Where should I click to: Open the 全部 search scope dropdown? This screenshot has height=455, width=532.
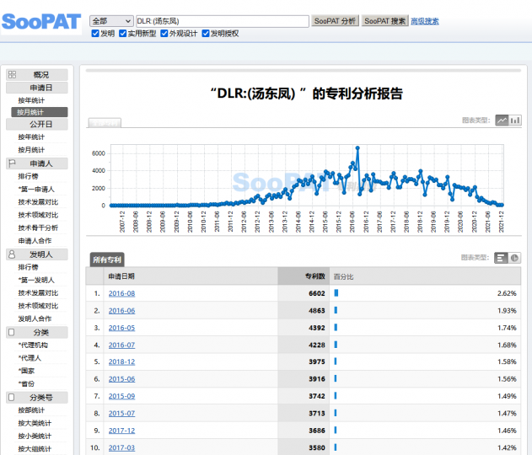111,21
